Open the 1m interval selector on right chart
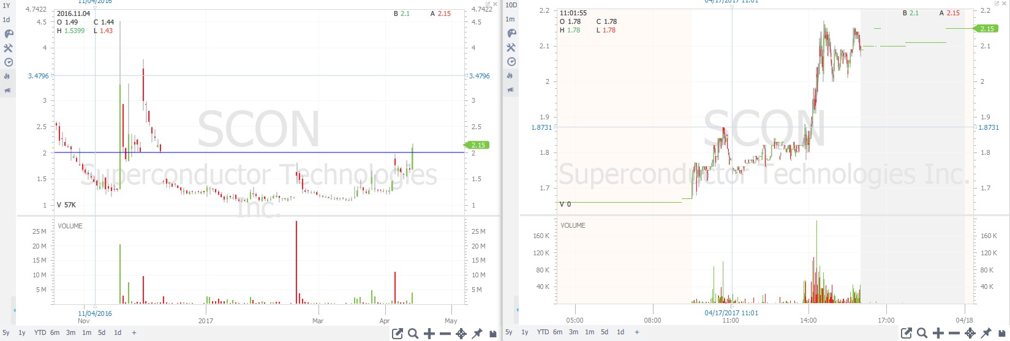 510,19
